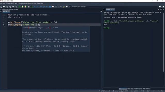Open the View menu

(38, 4)
